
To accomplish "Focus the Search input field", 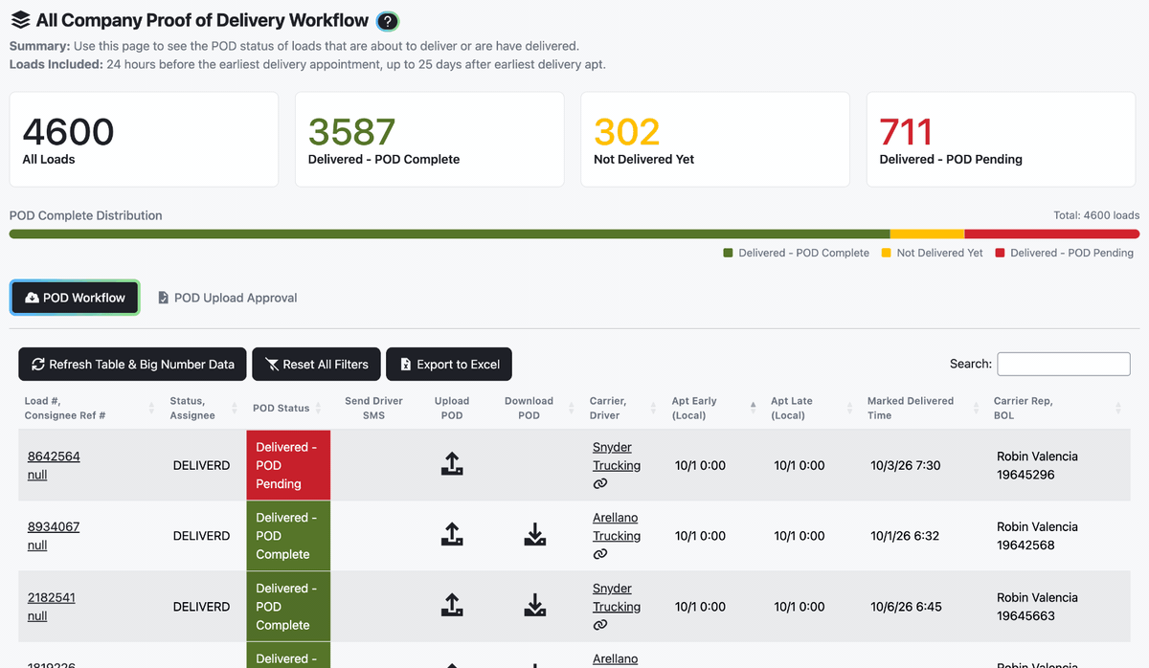I will point(1064,364).
